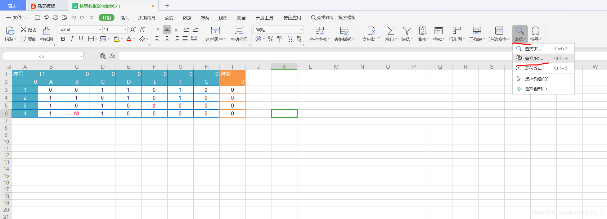Click the red font color A swatch
The image size is (607, 219).
coord(129,39)
